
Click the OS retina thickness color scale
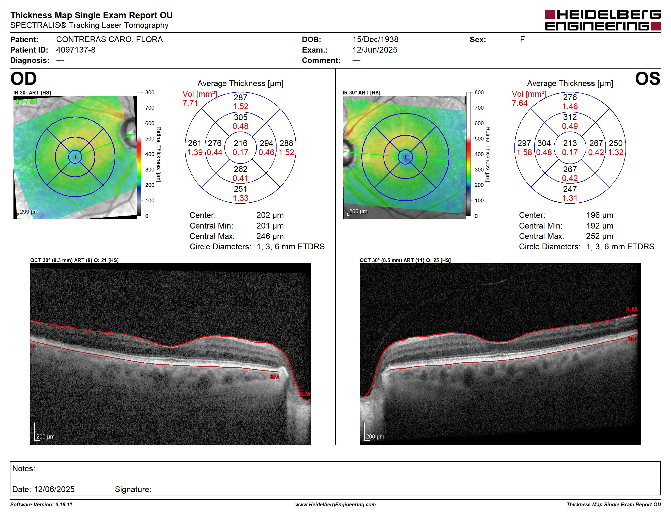click(x=468, y=154)
